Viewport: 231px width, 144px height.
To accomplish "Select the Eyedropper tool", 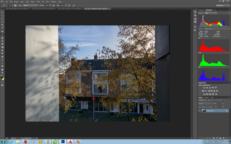I will 2,28.
